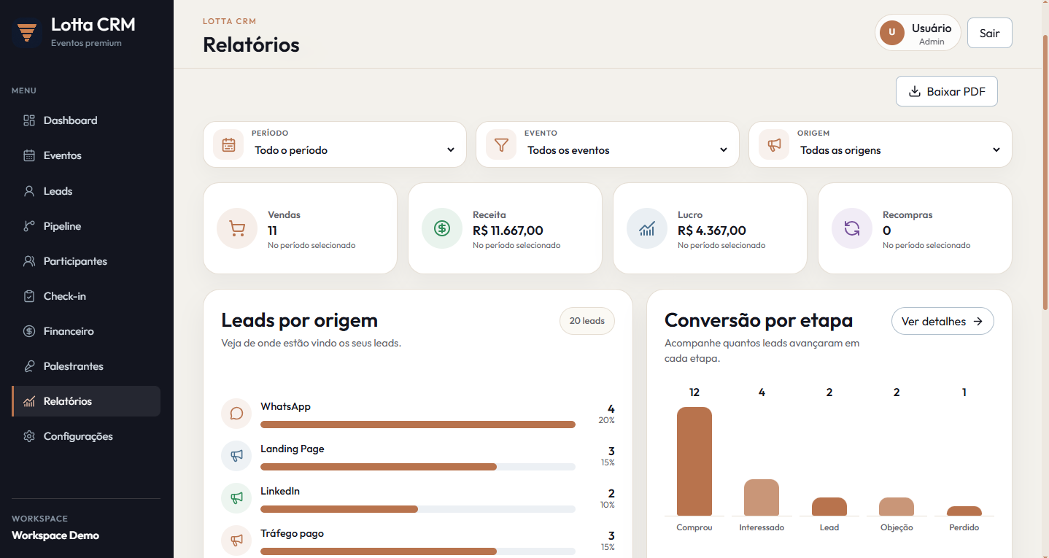Screen dimensions: 1049x558
Task: Click the Lucro growth chart icon
Action: [x=647, y=228]
